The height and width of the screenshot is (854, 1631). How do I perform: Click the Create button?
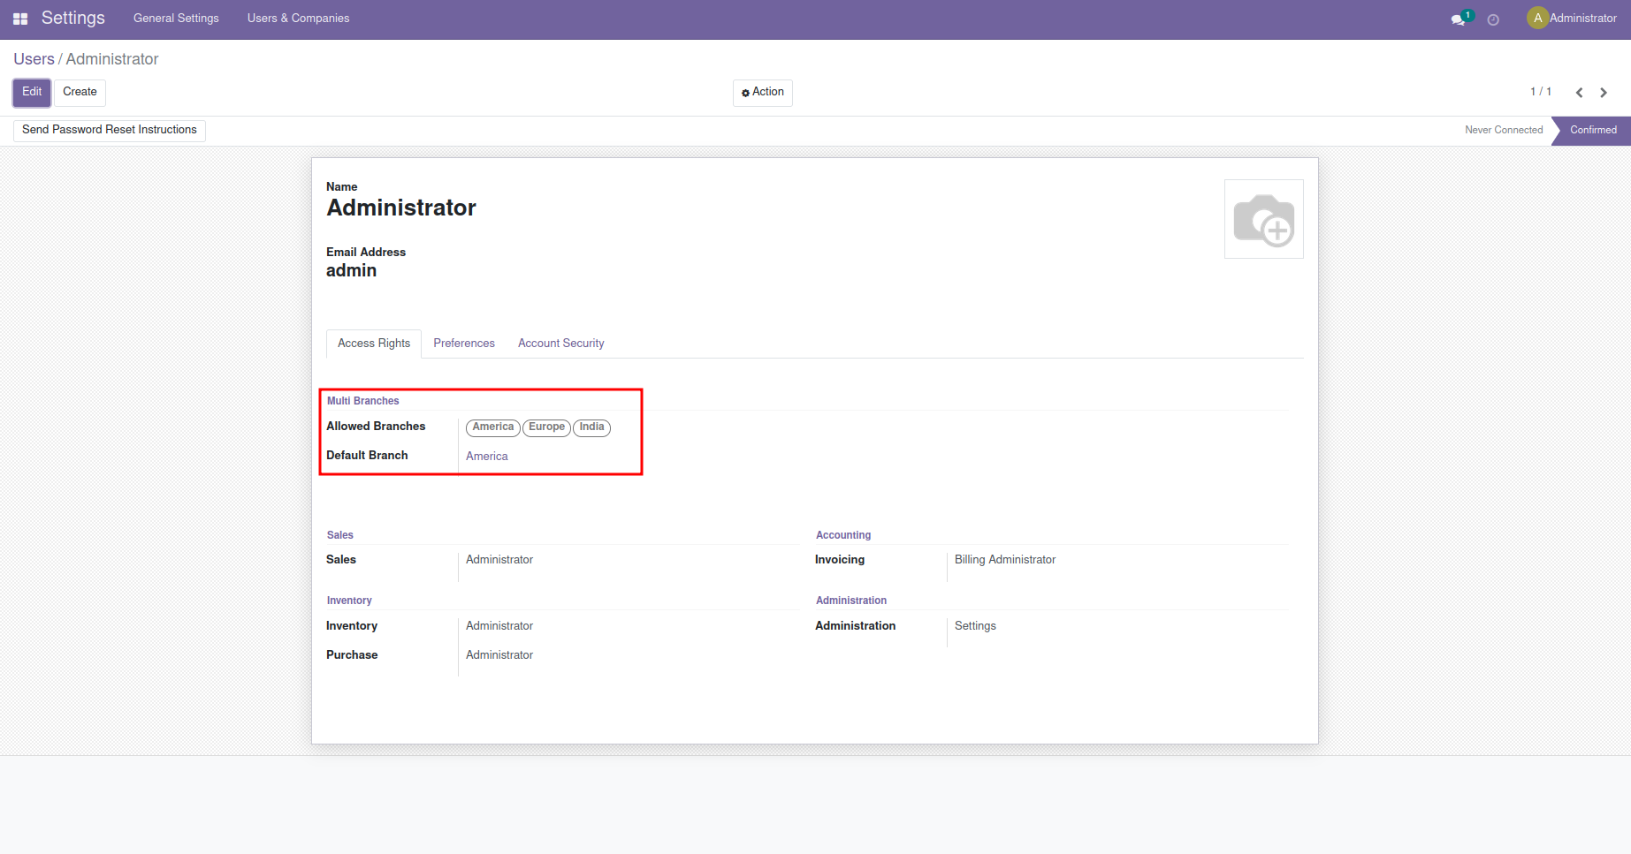[80, 92]
